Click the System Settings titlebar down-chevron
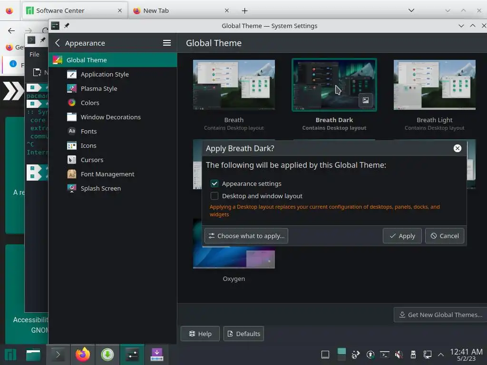 (461, 26)
